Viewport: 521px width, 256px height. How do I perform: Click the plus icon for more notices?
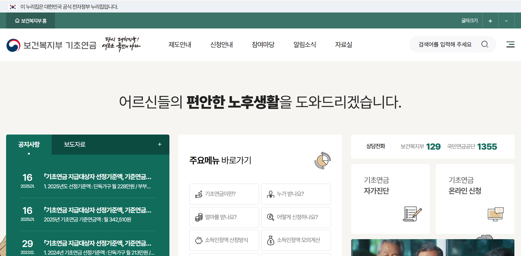pos(160,144)
